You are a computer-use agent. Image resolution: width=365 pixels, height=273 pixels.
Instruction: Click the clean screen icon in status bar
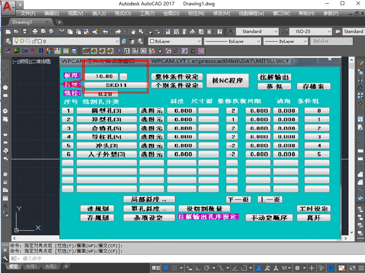pyautogui.click(x=352, y=268)
